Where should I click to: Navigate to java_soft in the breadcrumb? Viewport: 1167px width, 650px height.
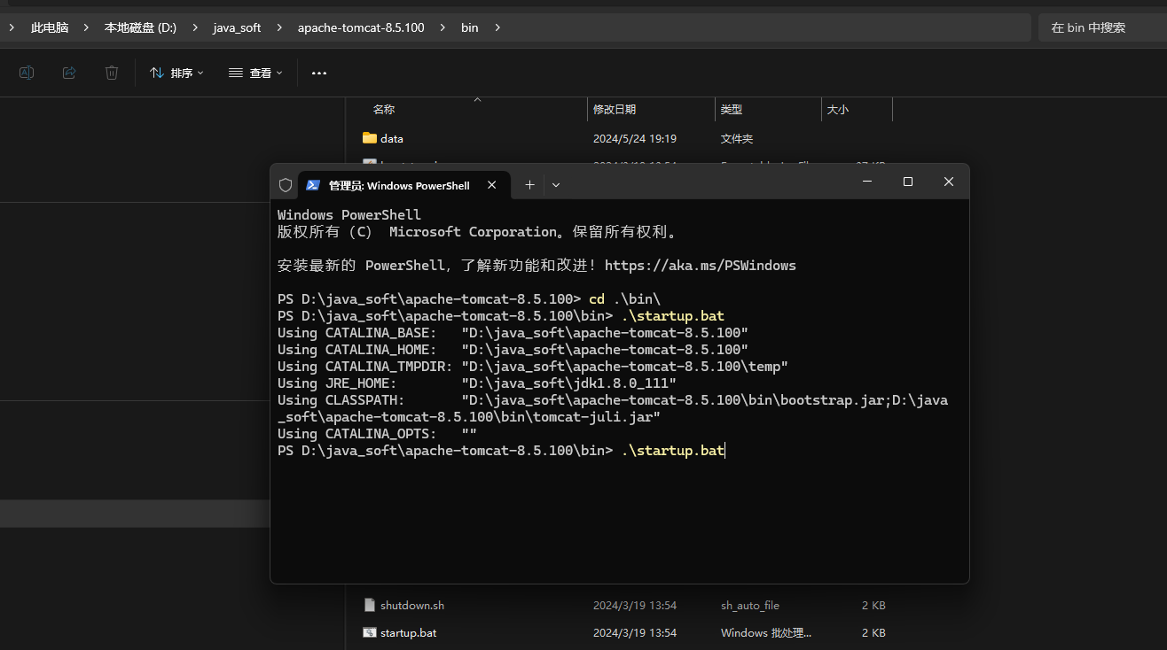tap(237, 27)
